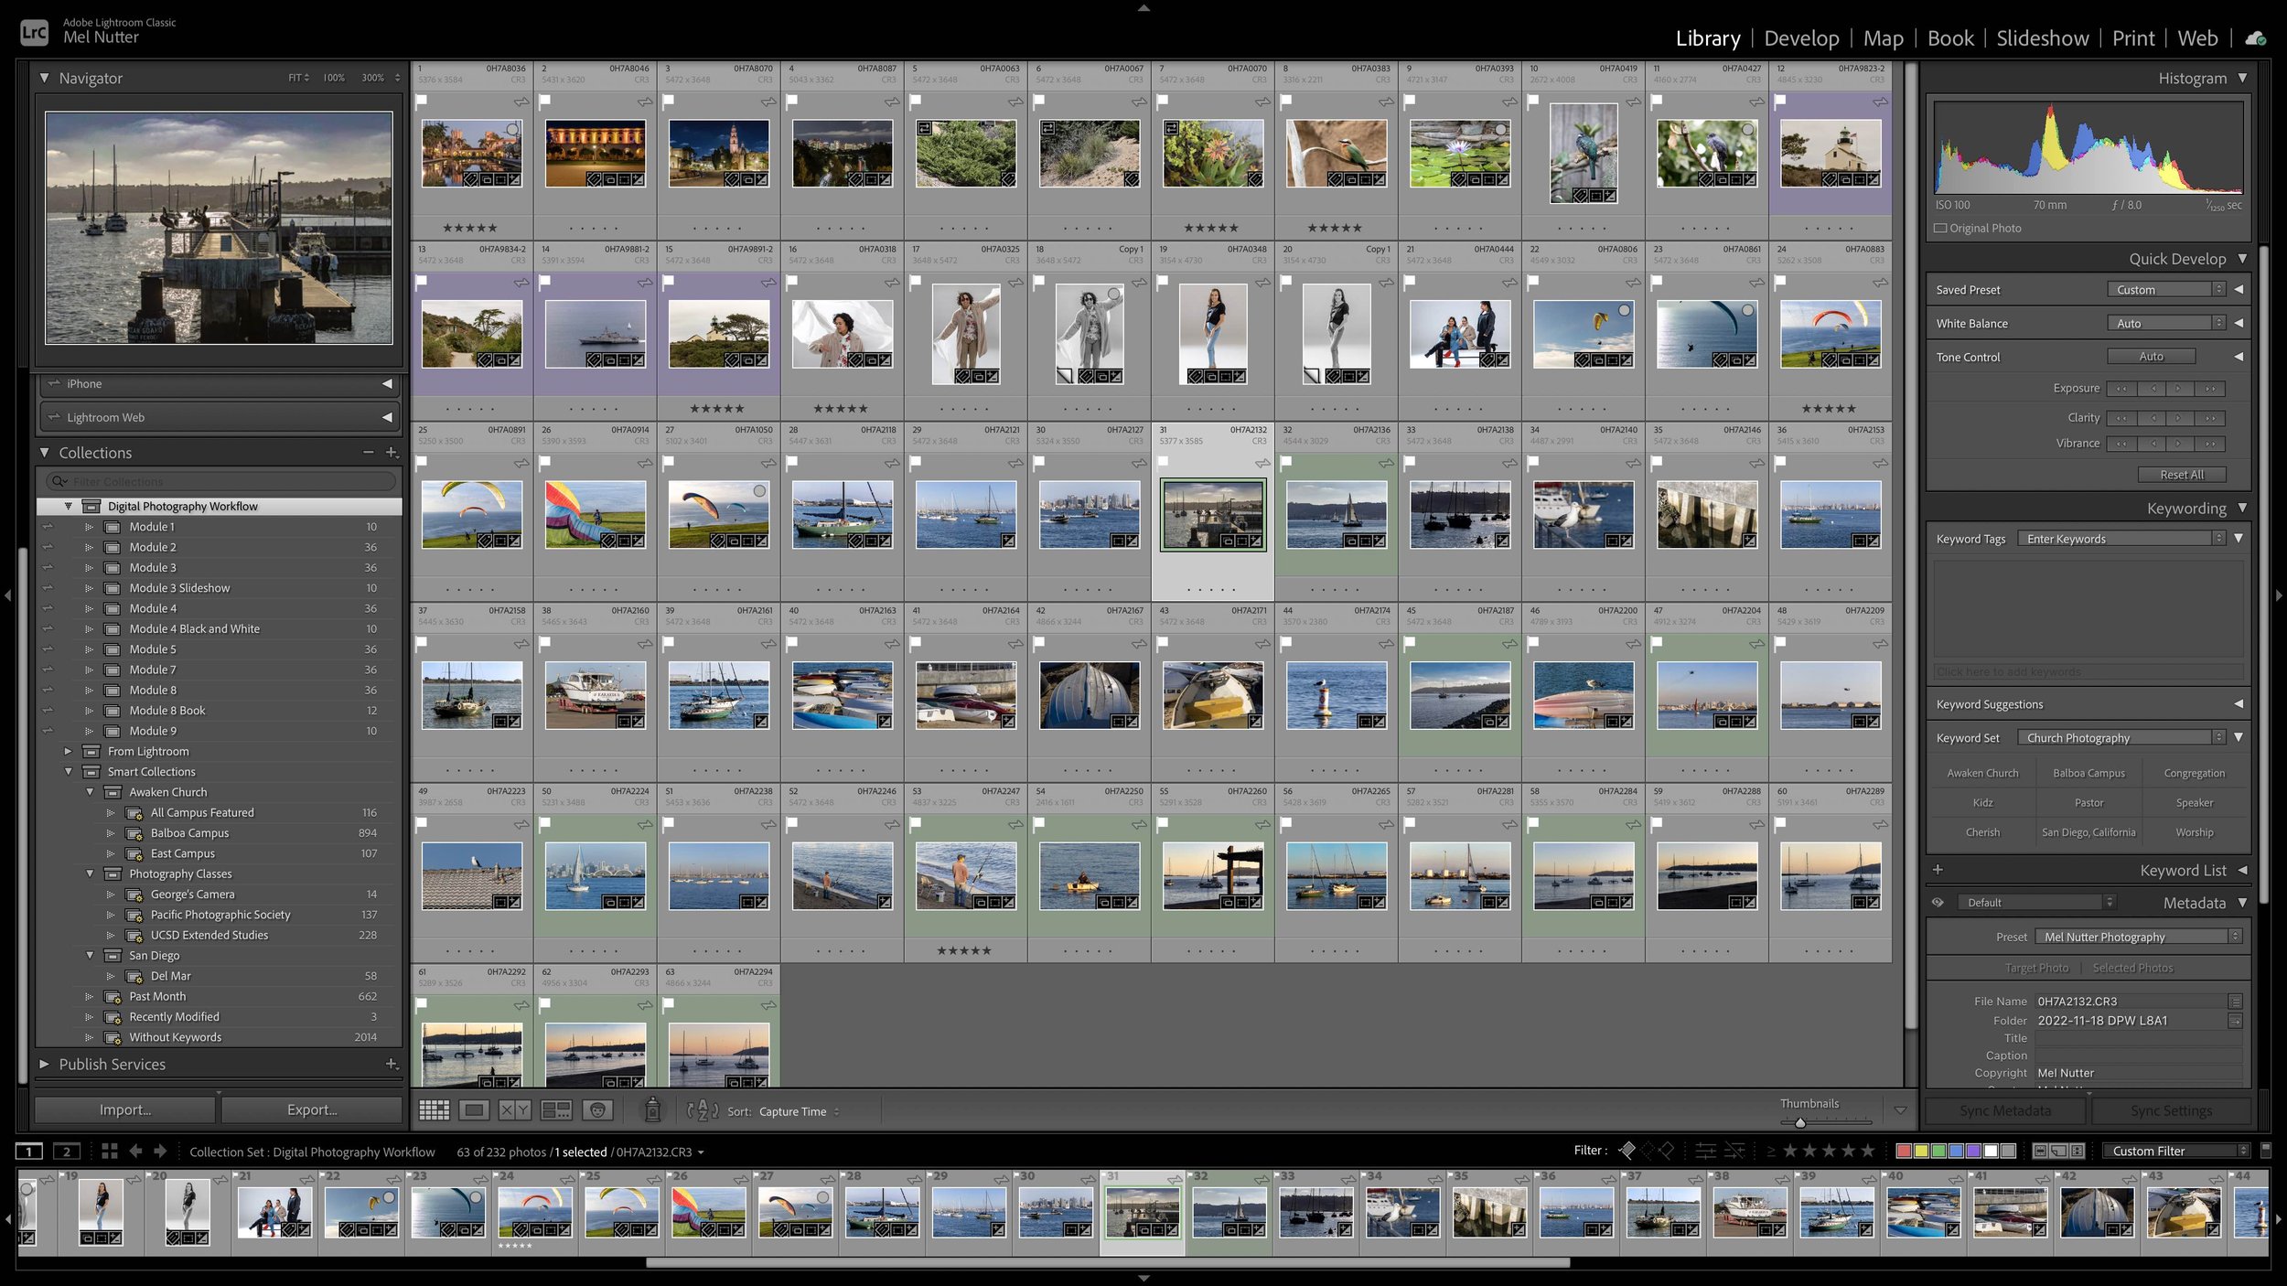This screenshot has height=1286, width=2287.
Task: Filter by virtual copies kind icon
Action: 2058,1151
